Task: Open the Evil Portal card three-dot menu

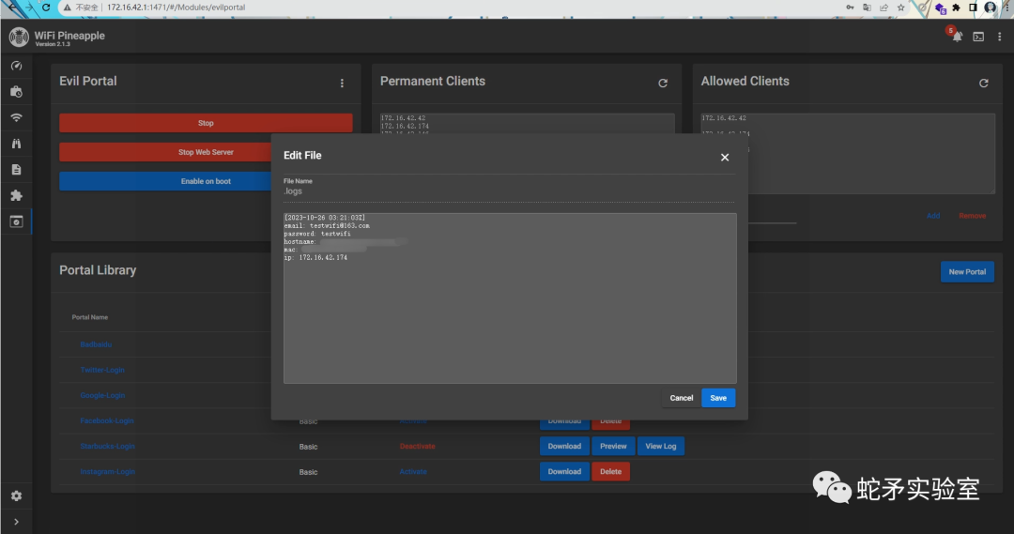Action: [342, 83]
